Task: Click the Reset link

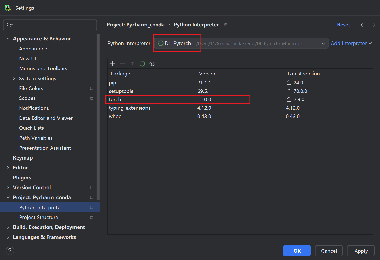Action: click(x=343, y=25)
